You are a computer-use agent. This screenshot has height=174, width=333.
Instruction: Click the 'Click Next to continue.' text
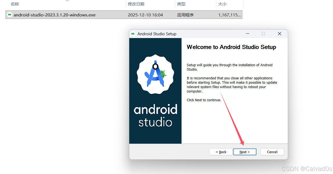204,100
